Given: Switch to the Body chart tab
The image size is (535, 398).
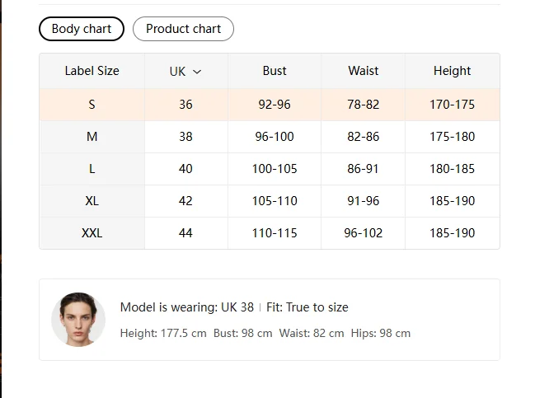Looking at the screenshot, I should point(81,29).
